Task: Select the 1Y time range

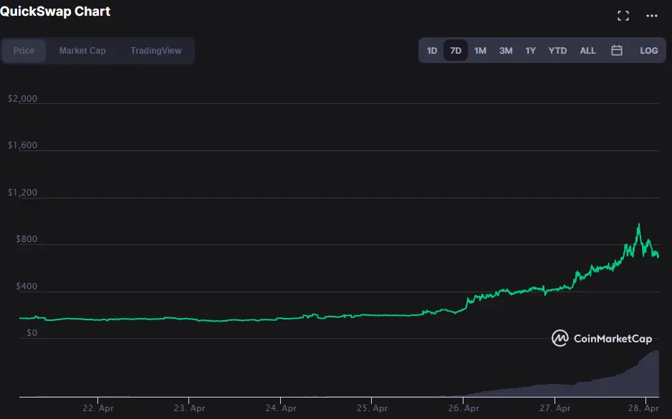Action: click(x=531, y=51)
